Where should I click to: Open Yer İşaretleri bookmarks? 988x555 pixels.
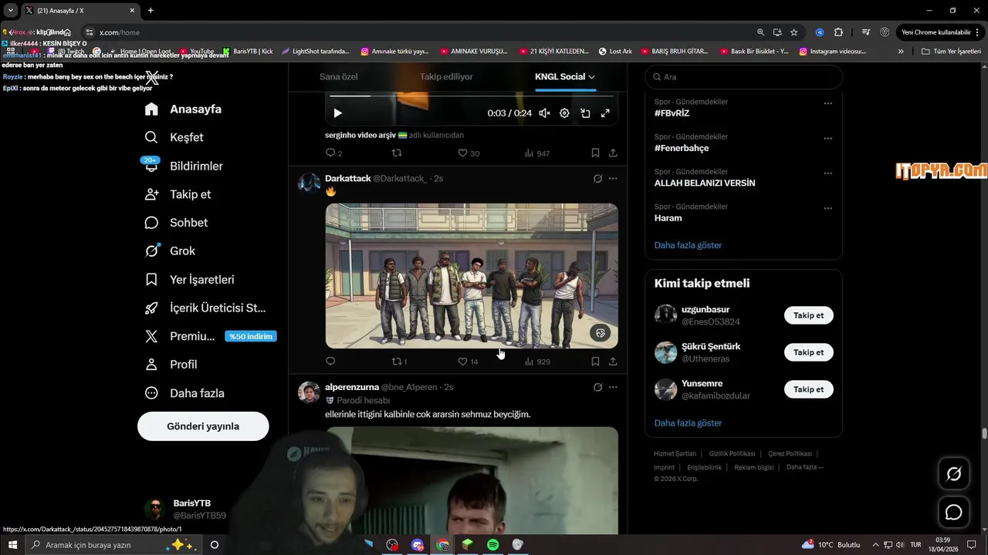(x=189, y=280)
